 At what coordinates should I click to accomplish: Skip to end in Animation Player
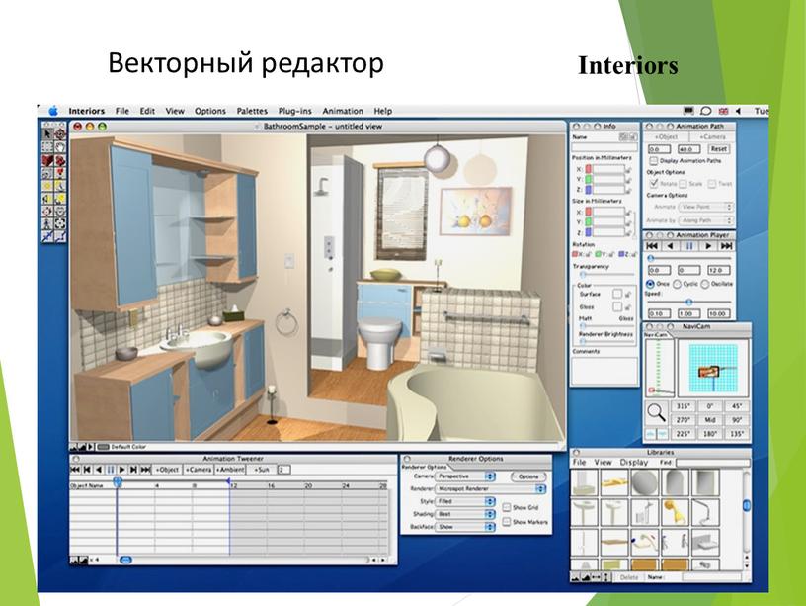726,246
